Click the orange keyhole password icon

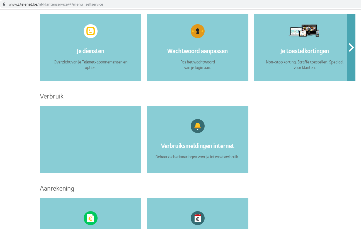(x=197, y=31)
